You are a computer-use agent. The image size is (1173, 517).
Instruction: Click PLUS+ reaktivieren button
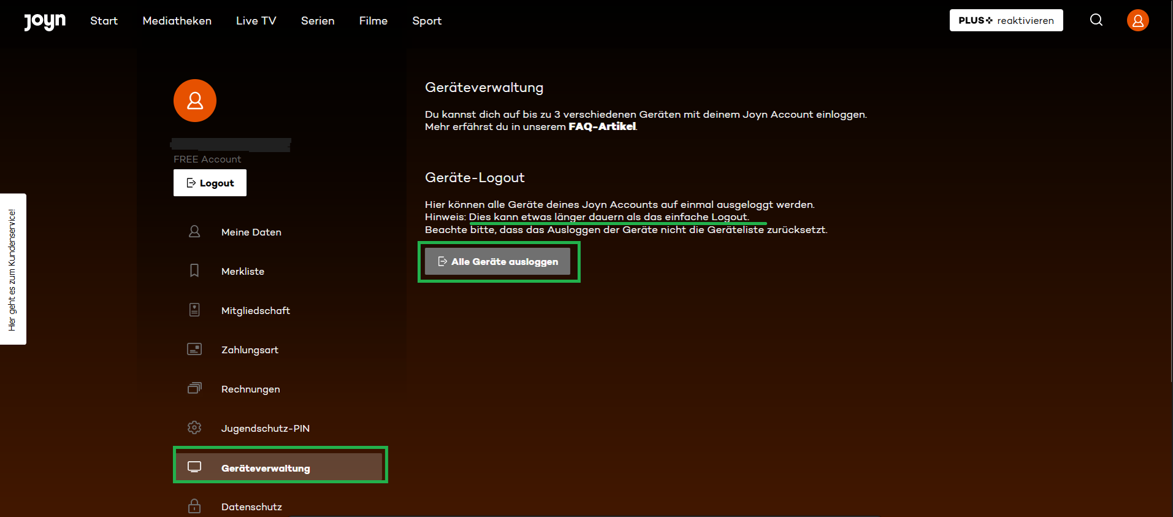click(x=1006, y=20)
